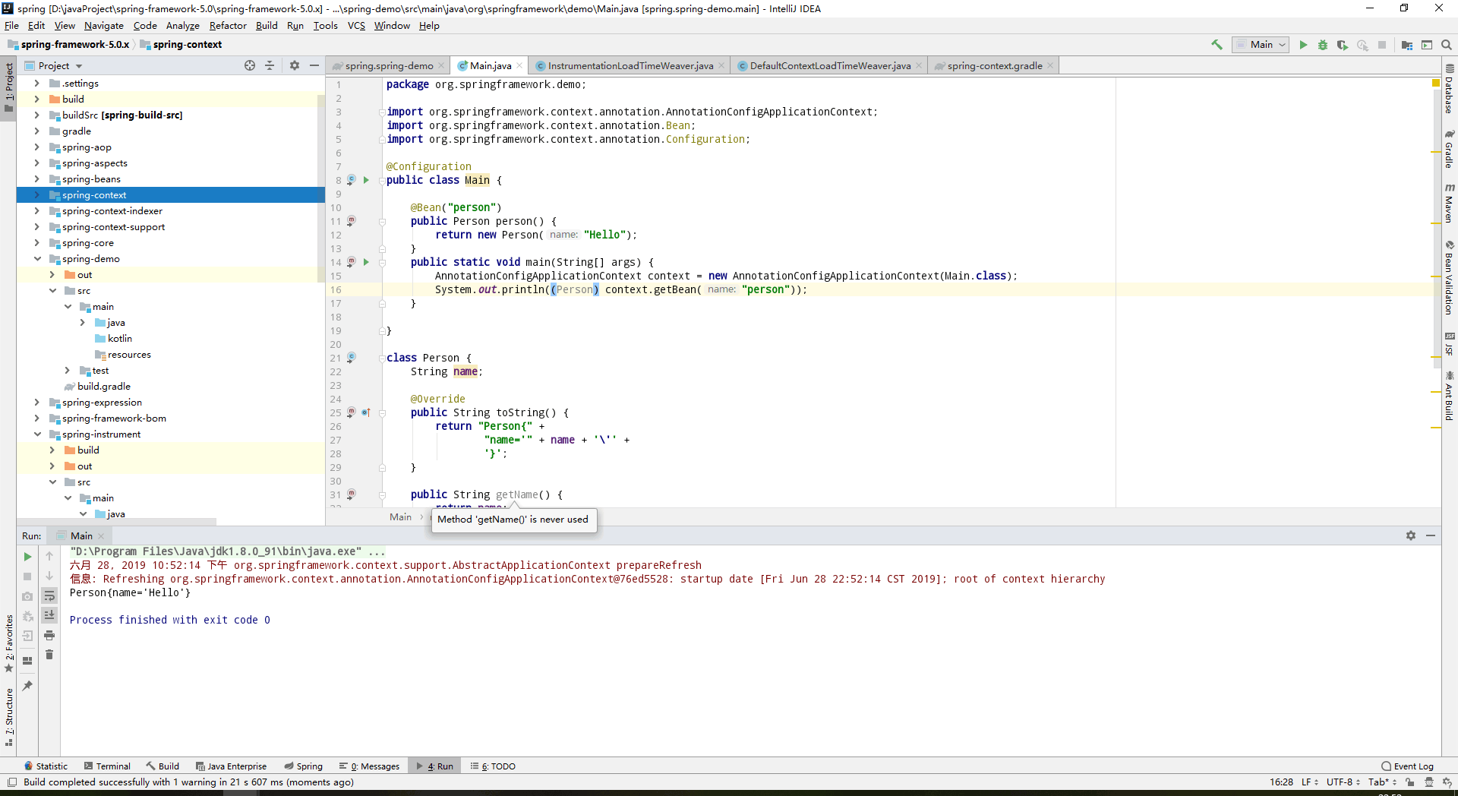Start debugging with the bug icon
1458x796 pixels.
1323,45
